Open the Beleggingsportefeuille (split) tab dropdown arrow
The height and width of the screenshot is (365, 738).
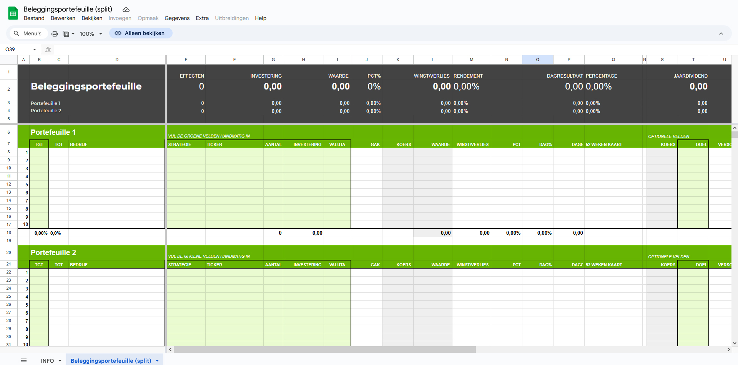[x=157, y=361]
